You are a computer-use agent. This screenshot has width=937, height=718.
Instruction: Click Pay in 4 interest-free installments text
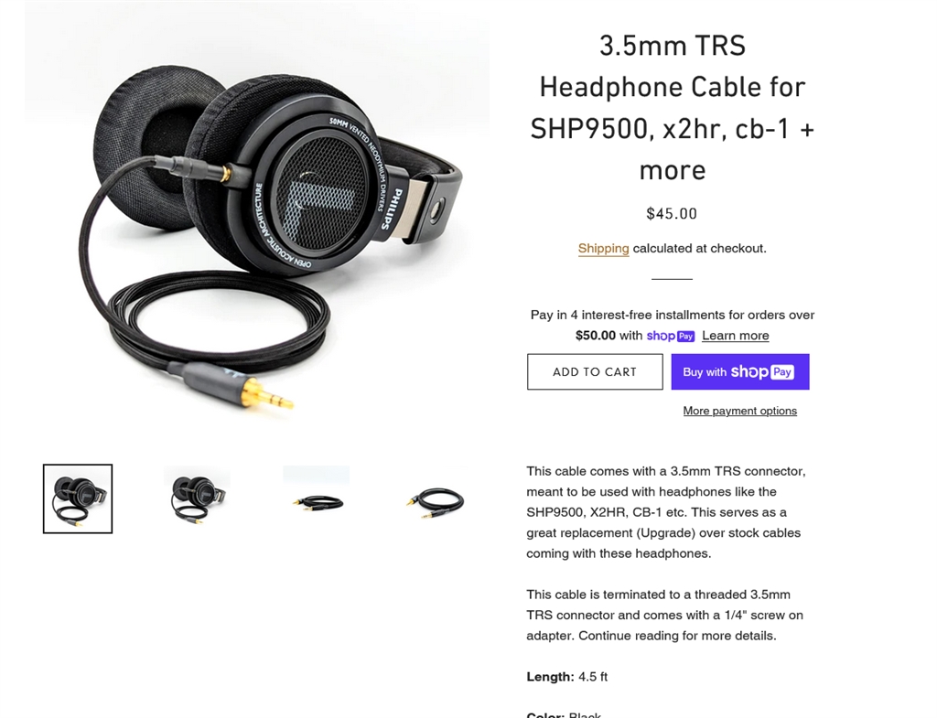point(673,315)
